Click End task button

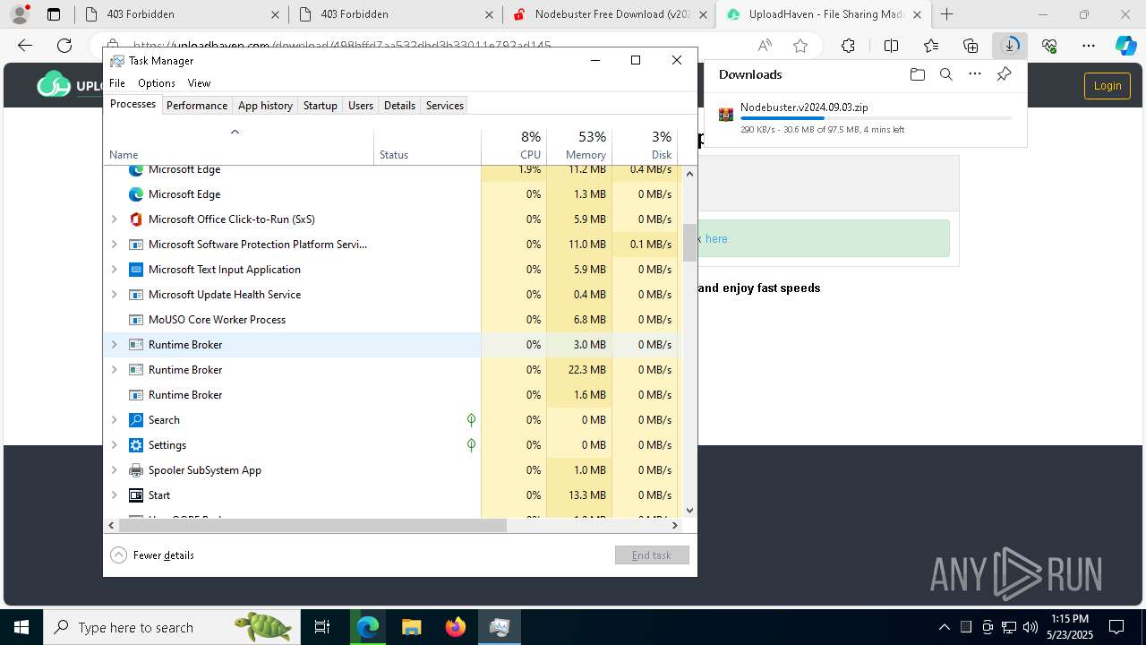pos(652,555)
